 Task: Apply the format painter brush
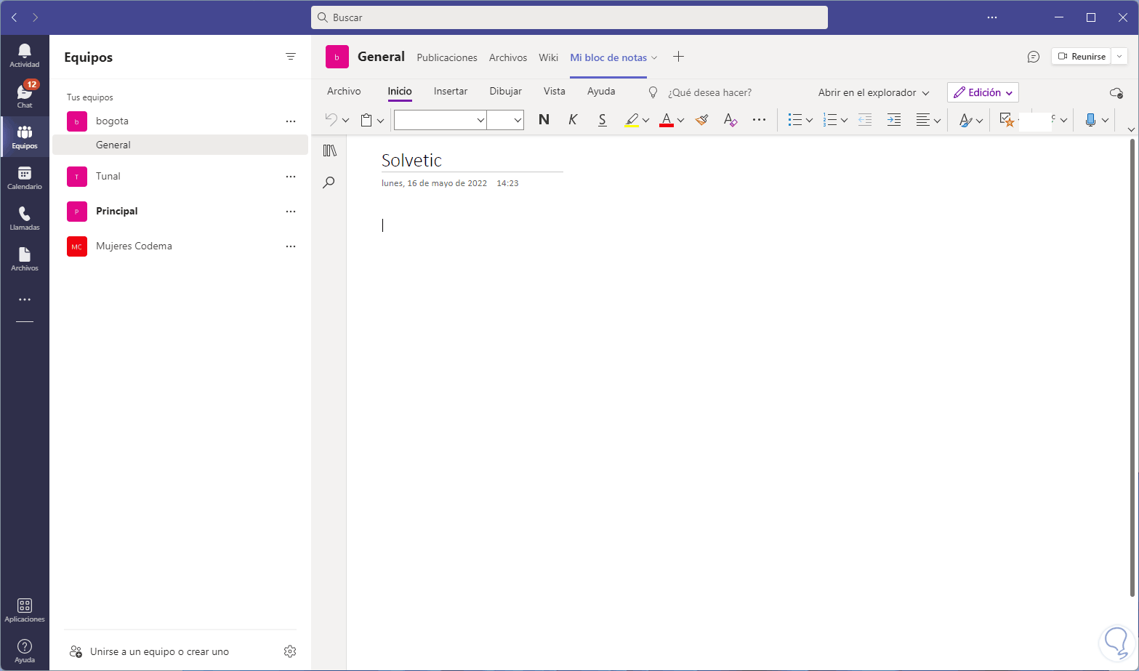[x=701, y=120]
